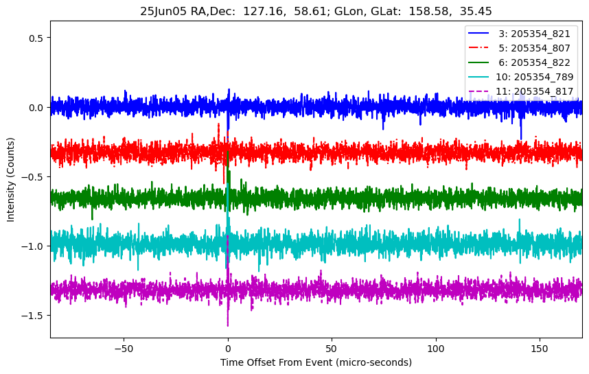Image resolution: width=589 pixels, height=374 pixels.
Task: Click the x-axis tick label 50
Action: tap(332, 349)
